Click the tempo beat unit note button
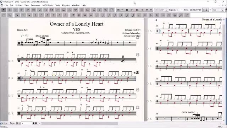 [205, 10]
